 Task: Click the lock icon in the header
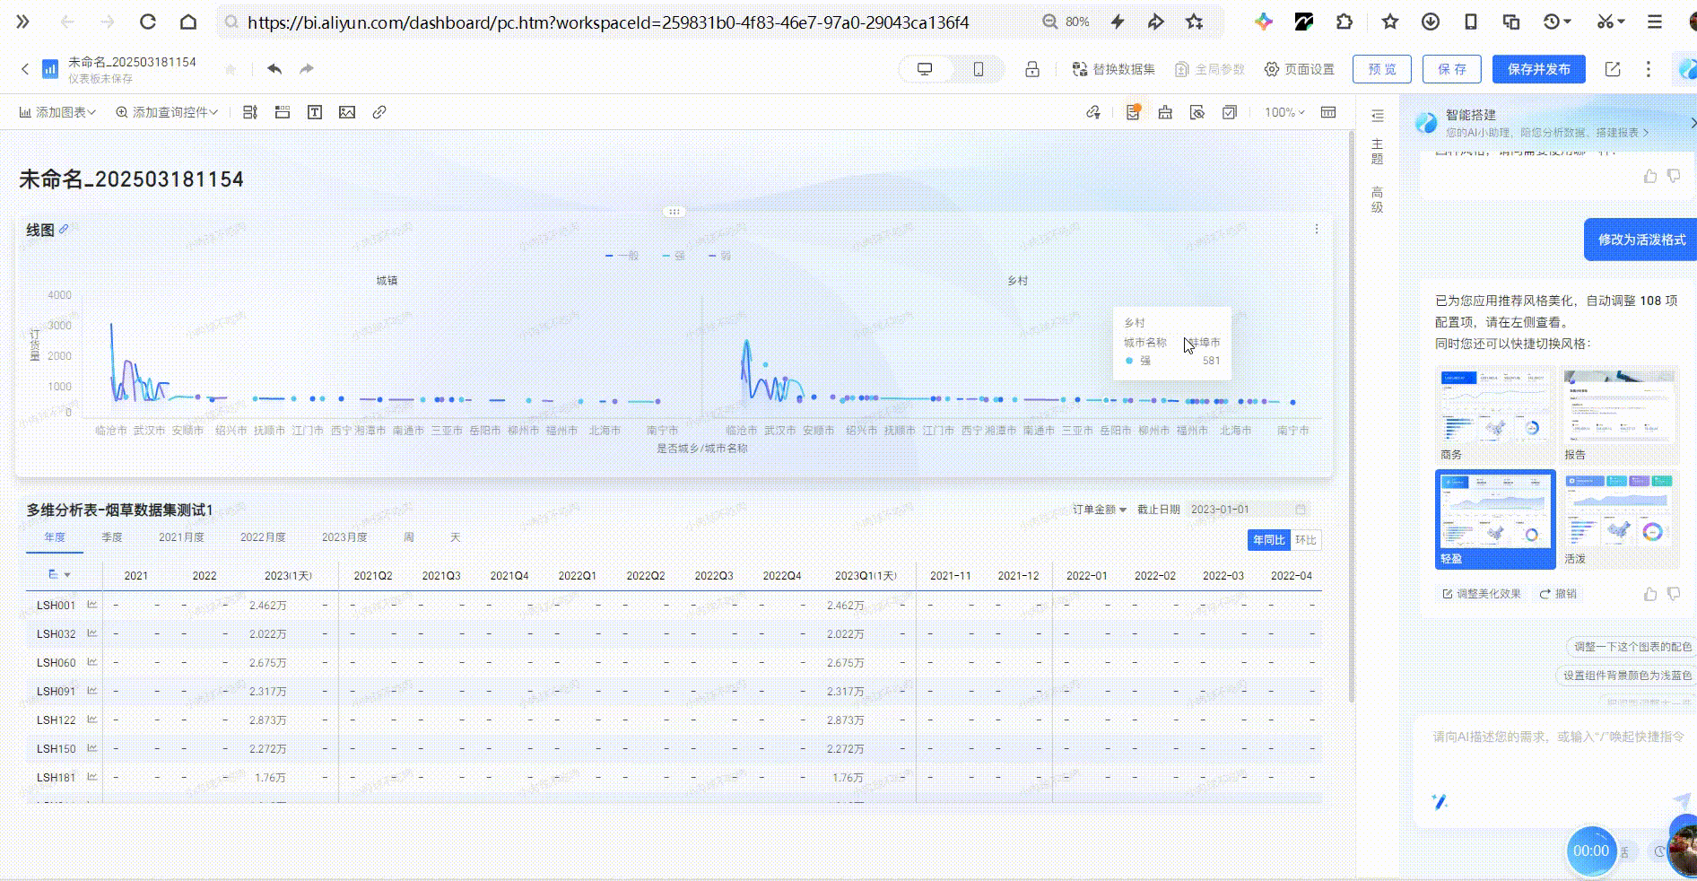click(x=1032, y=69)
